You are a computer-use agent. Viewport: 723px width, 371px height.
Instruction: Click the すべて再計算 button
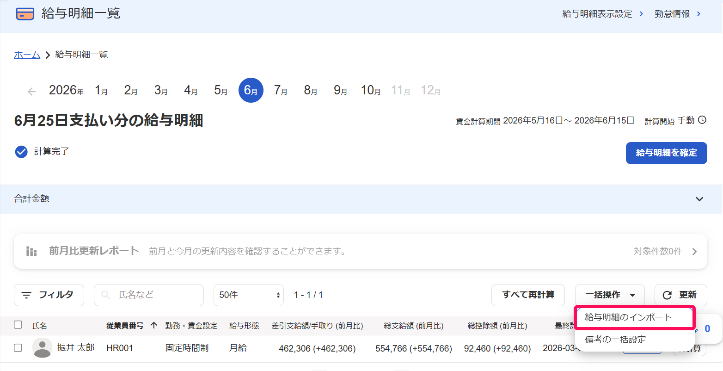pyautogui.click(x=528, y=295)
